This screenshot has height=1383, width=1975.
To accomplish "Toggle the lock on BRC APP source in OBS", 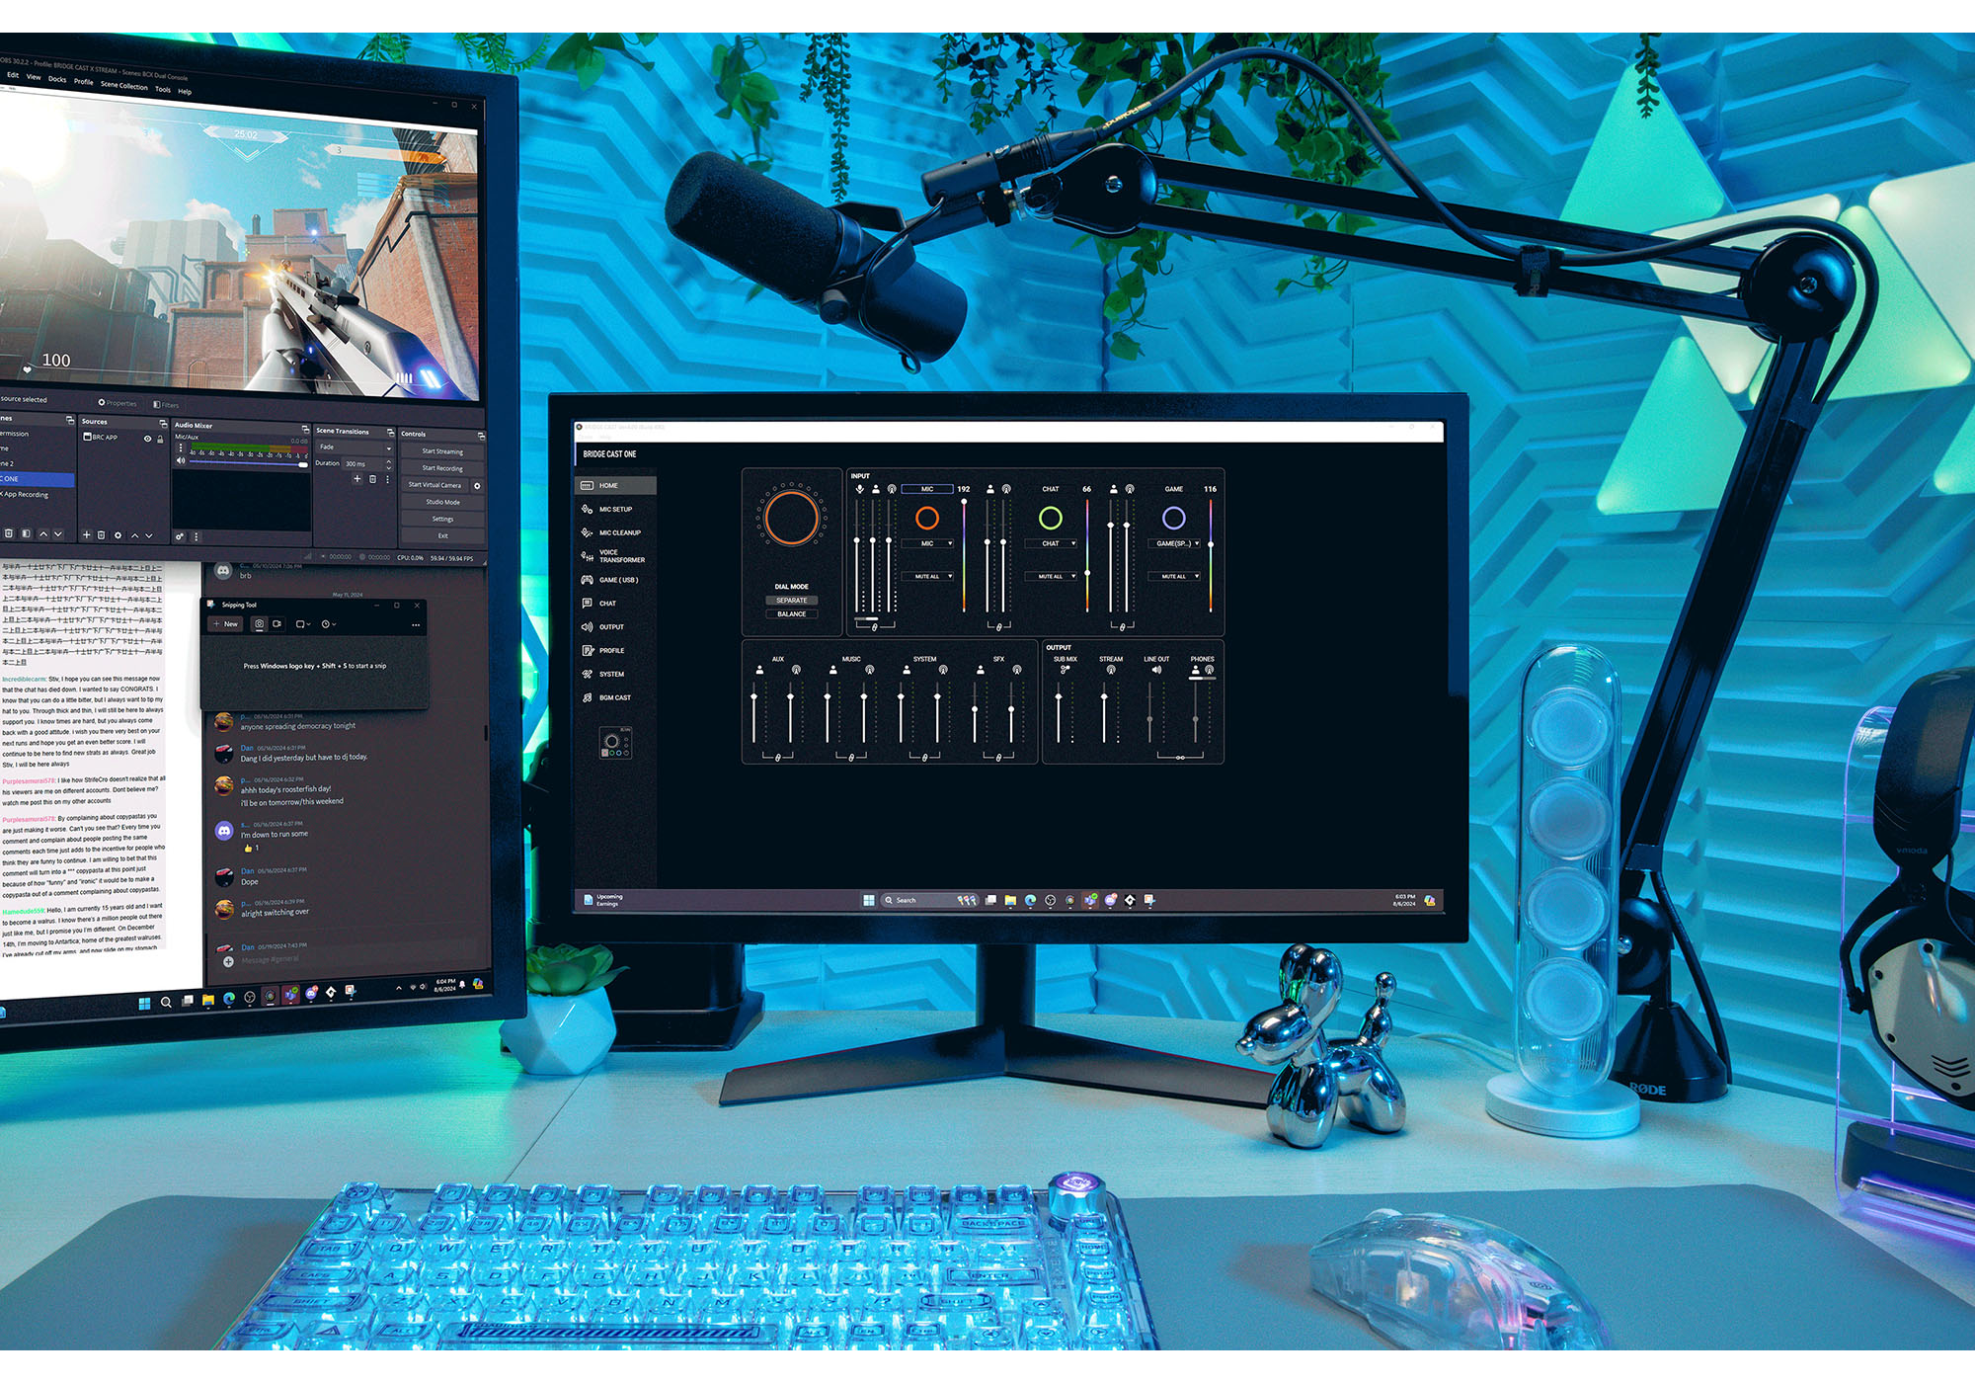I will pyautogui.click(x=160, y=439).
